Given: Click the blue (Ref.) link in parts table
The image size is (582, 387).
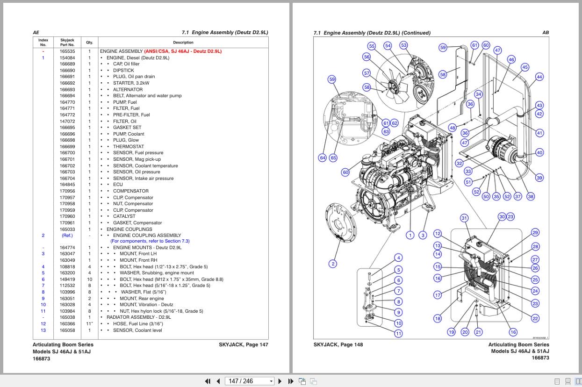Looking at the screenshot, I should point(67,235).
